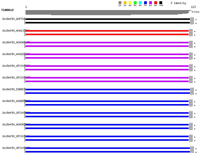This screenshot has height=153, width=204.
Task: Click the gray 20% identity swatch
Action: coord(120,3)
